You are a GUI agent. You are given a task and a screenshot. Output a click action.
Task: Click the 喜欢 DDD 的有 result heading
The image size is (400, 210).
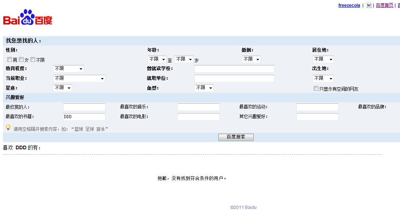pos(22,147)
